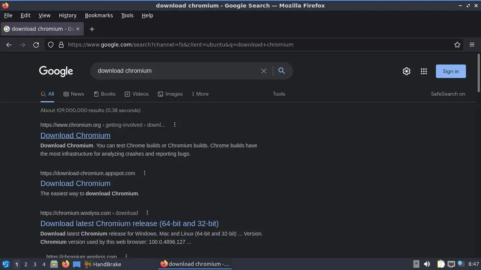The image size is (481, 270).
Task: Switch to workspace 3
Action: [35, 264]
